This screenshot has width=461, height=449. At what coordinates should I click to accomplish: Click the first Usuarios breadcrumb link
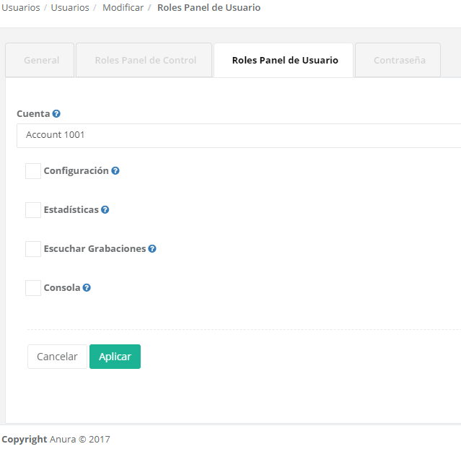coord(21,7)
